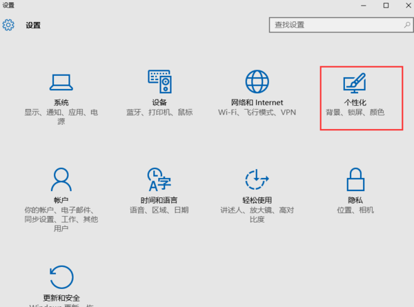Select the 时间和语言 text label
Image resolution: width=414 pixels, height=307 pixels.
point(159,200)
